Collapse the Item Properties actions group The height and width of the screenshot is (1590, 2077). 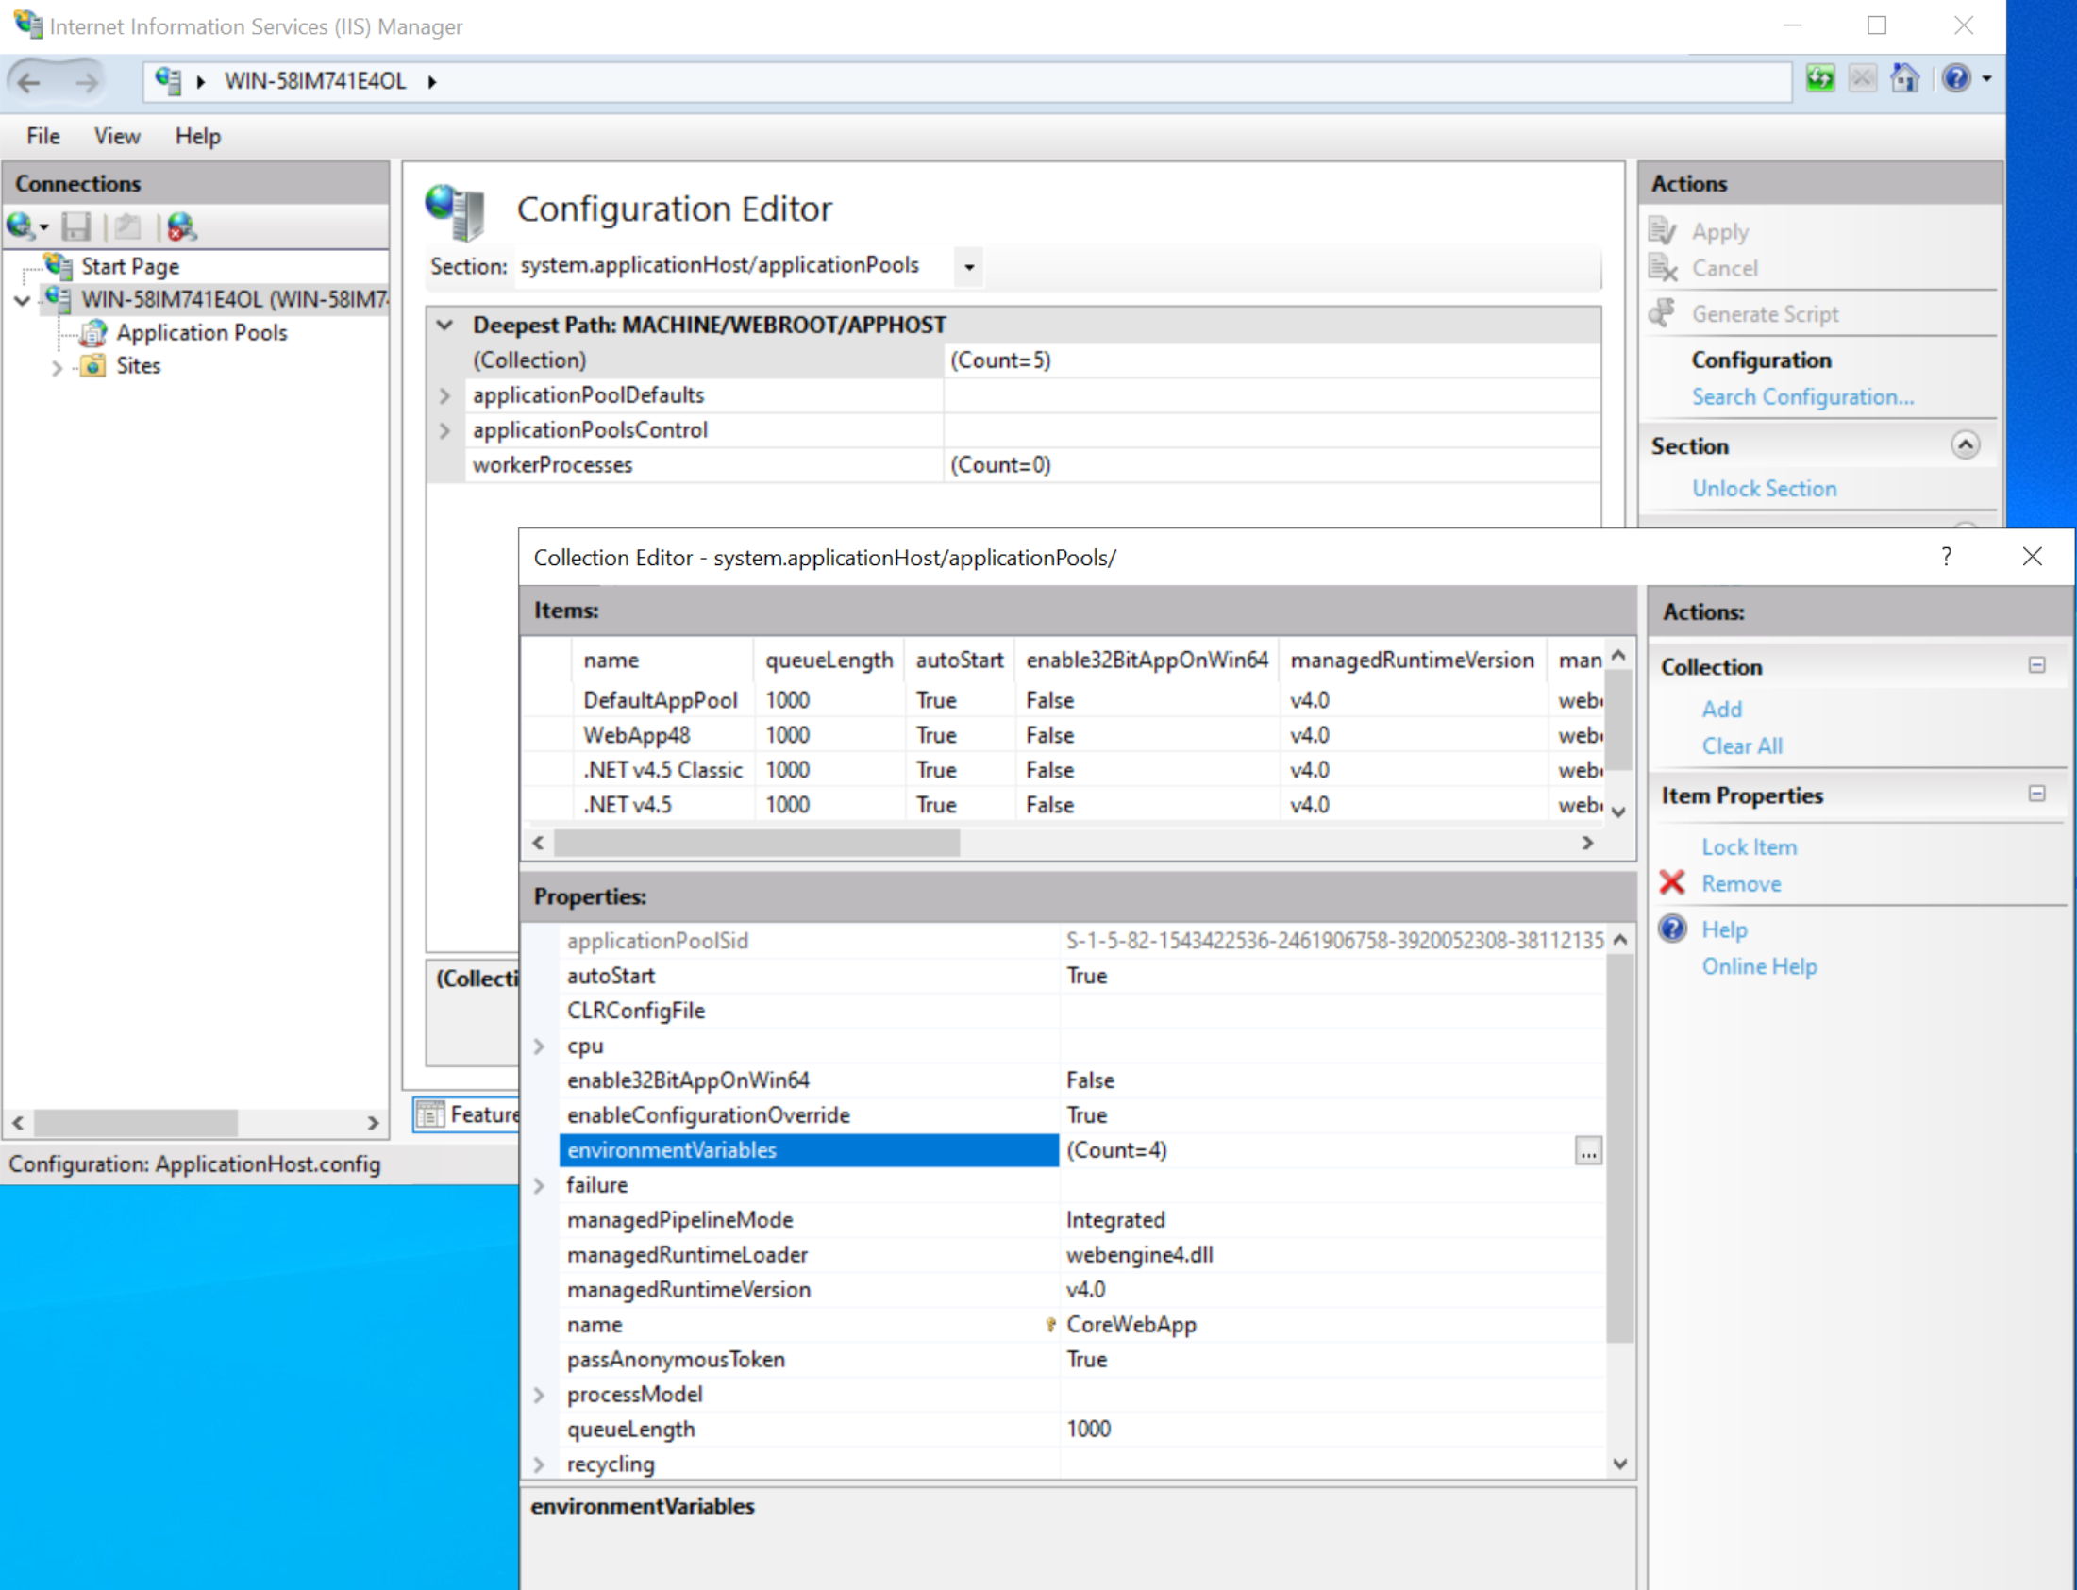point(2036,794)
